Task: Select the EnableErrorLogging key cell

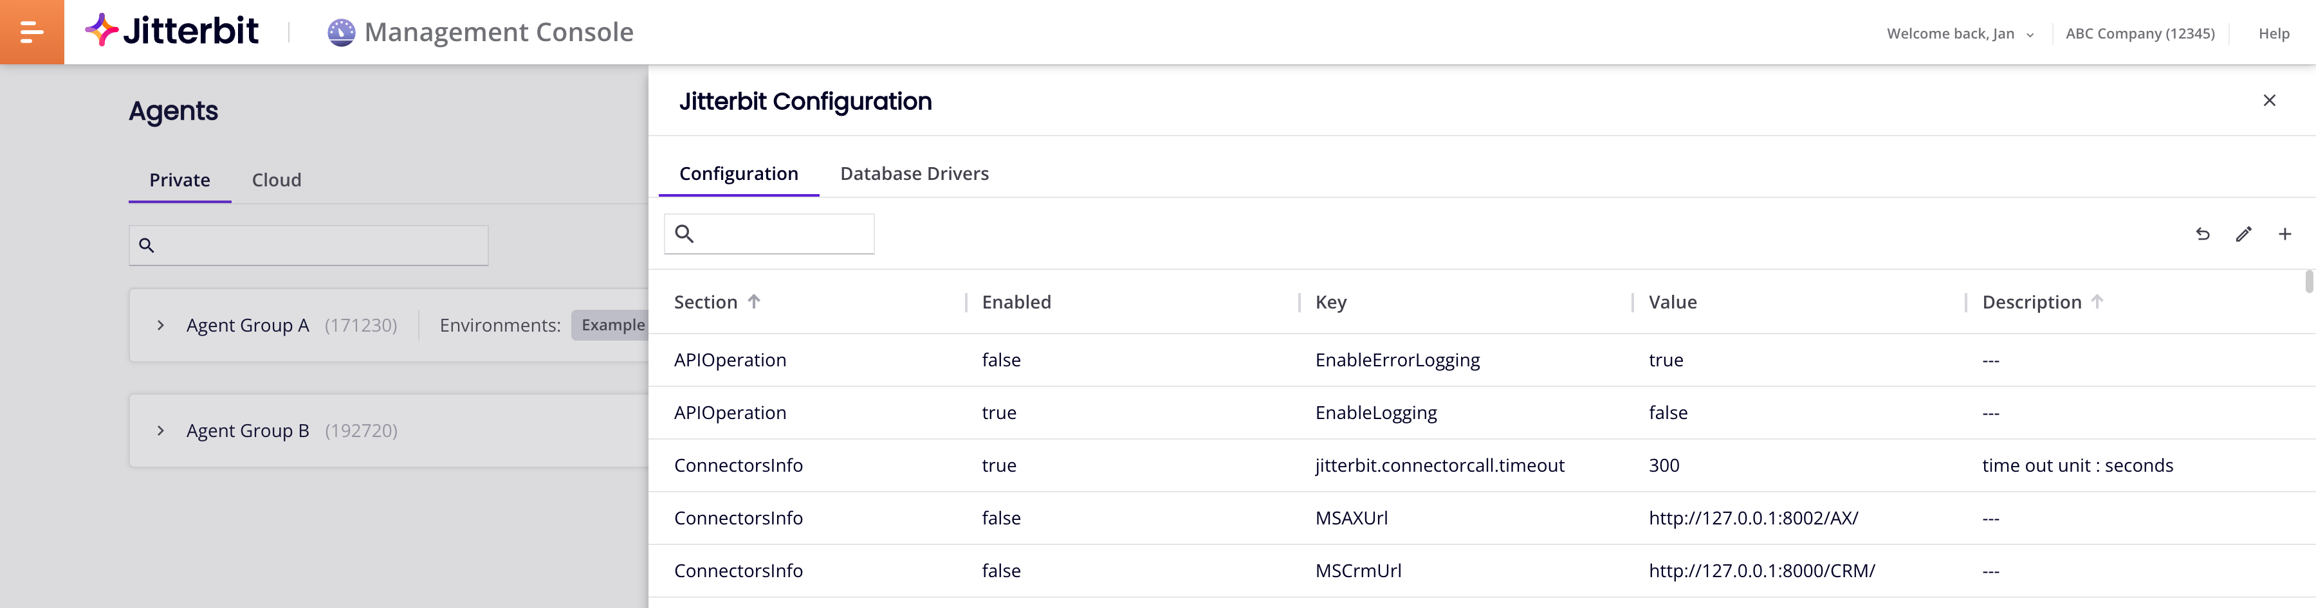Action: 1397,360
